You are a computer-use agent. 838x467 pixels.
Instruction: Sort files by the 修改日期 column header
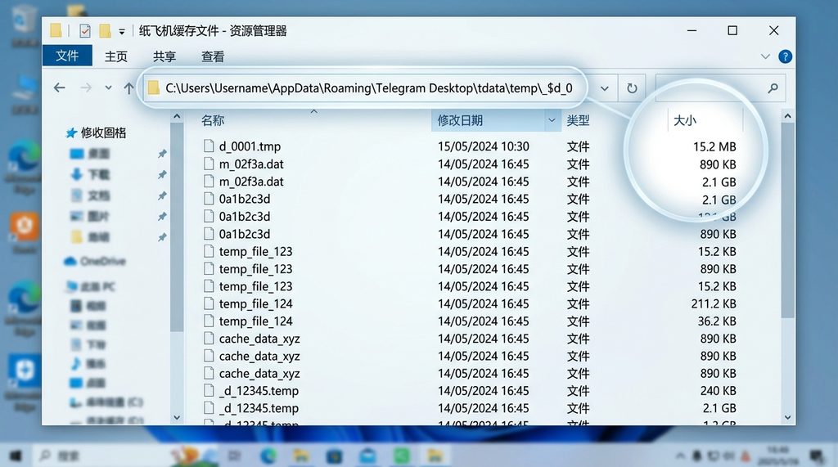point(460,121)
